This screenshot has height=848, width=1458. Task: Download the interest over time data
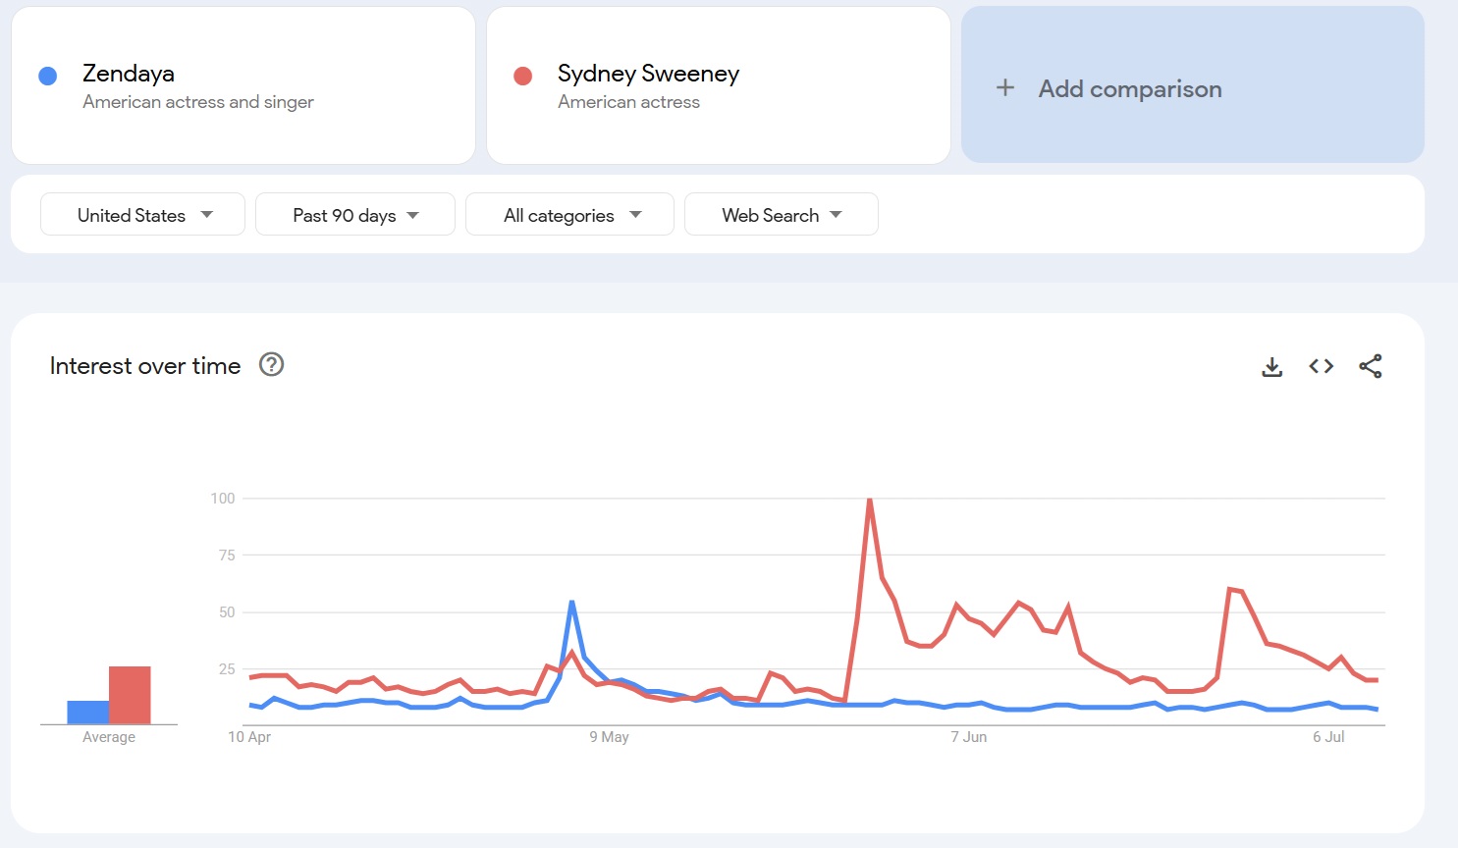coord(1271,367)
